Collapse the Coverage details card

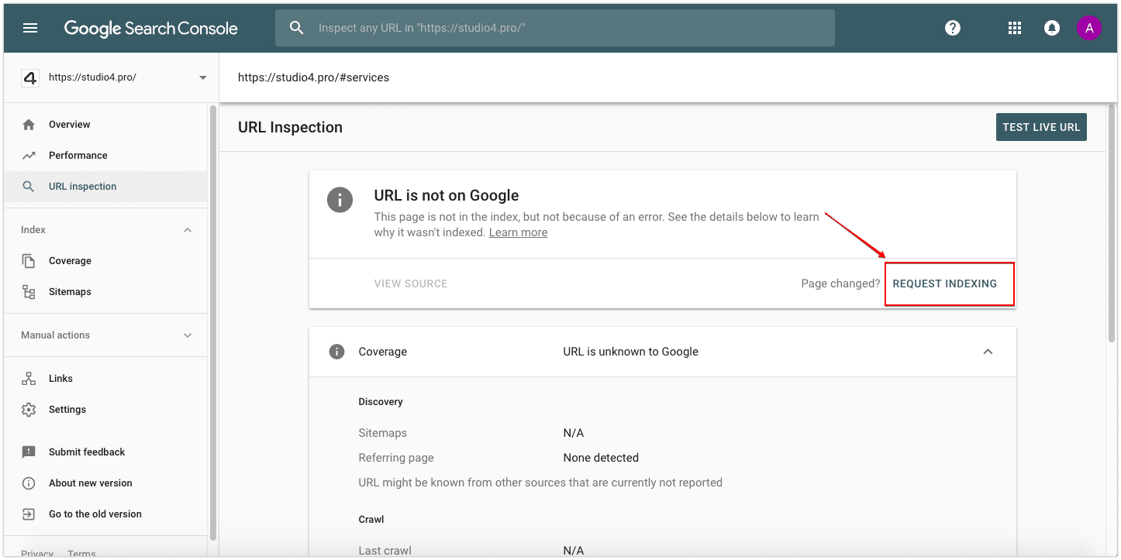pos(988,352)
